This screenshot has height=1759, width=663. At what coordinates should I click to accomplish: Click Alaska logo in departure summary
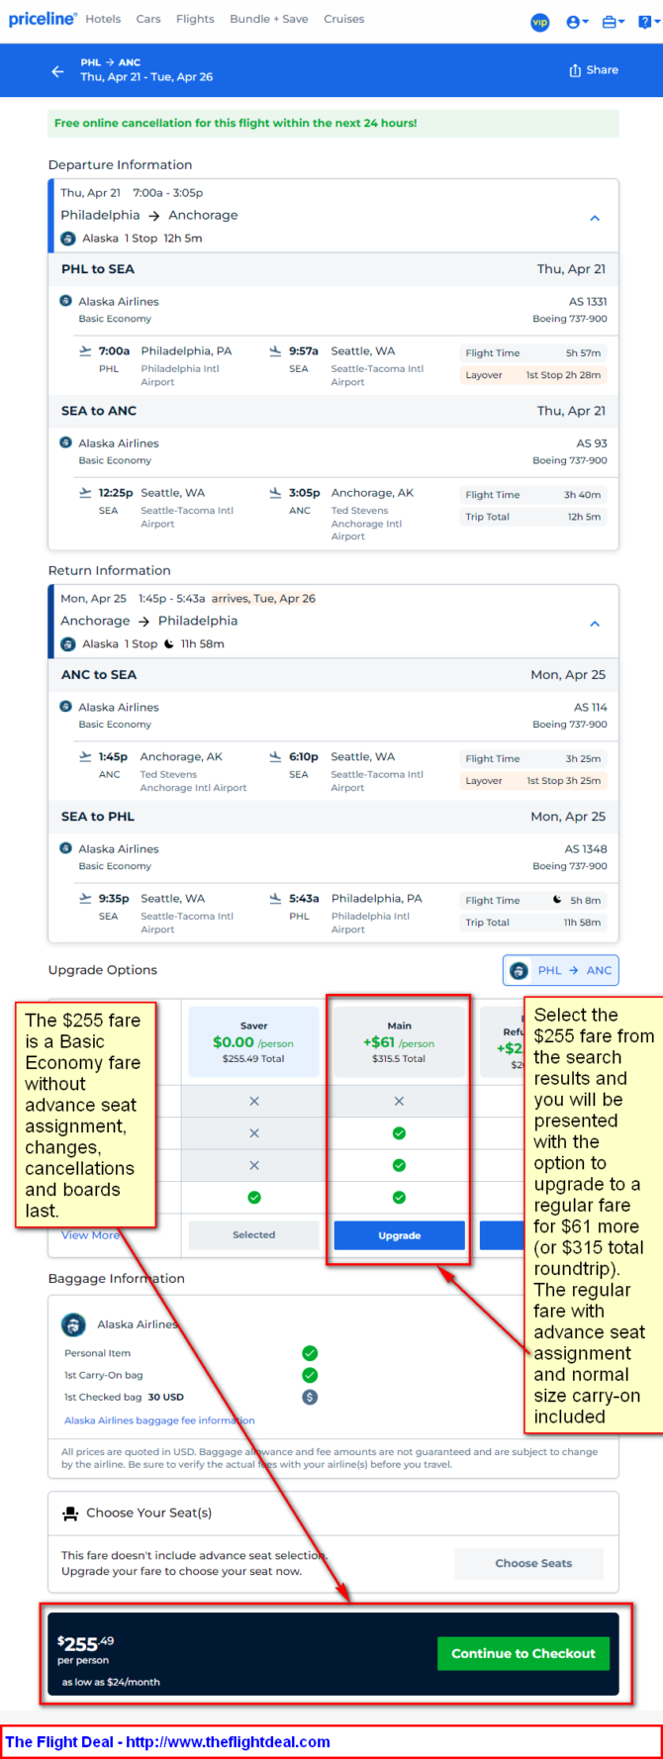[68, 239]
